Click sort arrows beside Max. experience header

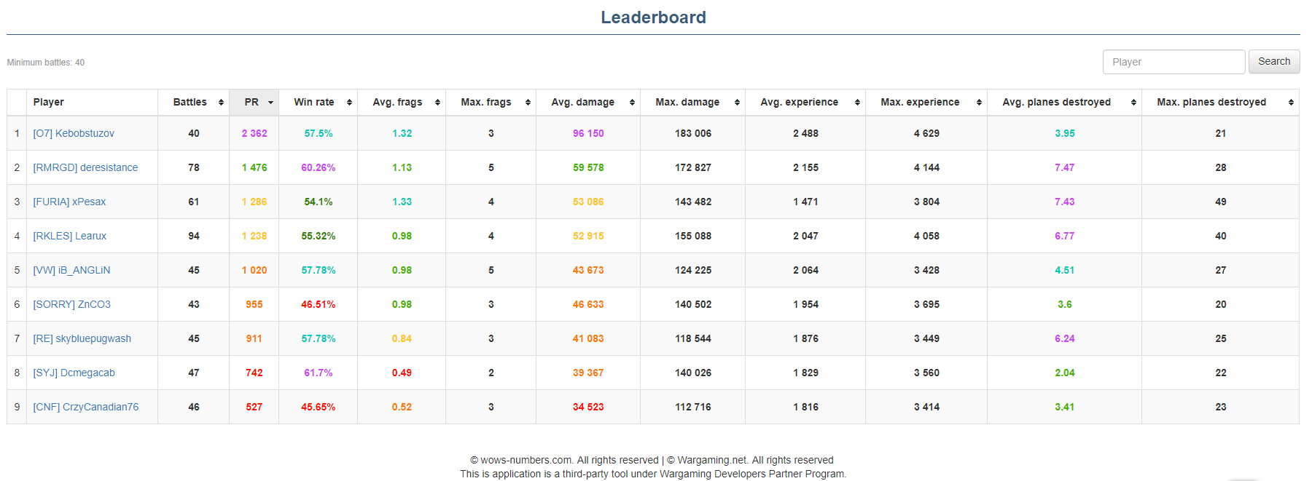(979, 103)
